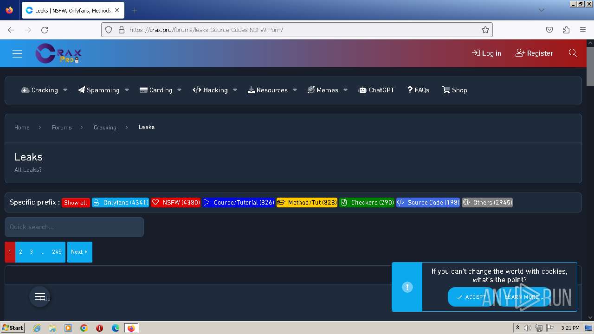Open the Spamming menu item
The image size is (594, 334).
click(x=98, y=90)
